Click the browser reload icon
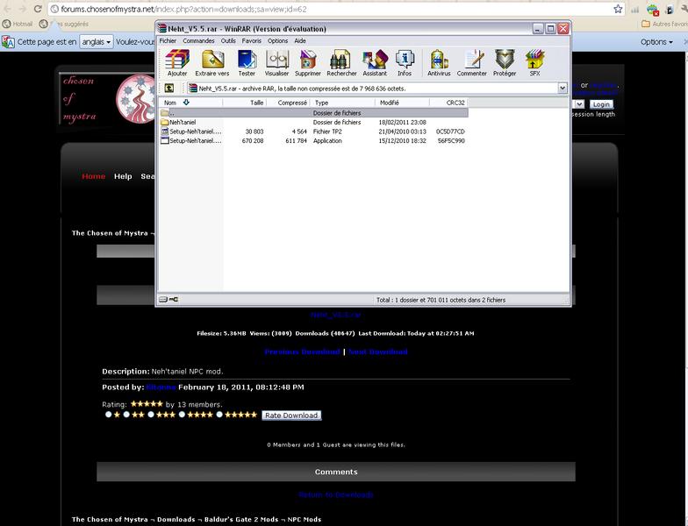Image resolution: width=688 pixels, height=526 pixels. [38, 9]
